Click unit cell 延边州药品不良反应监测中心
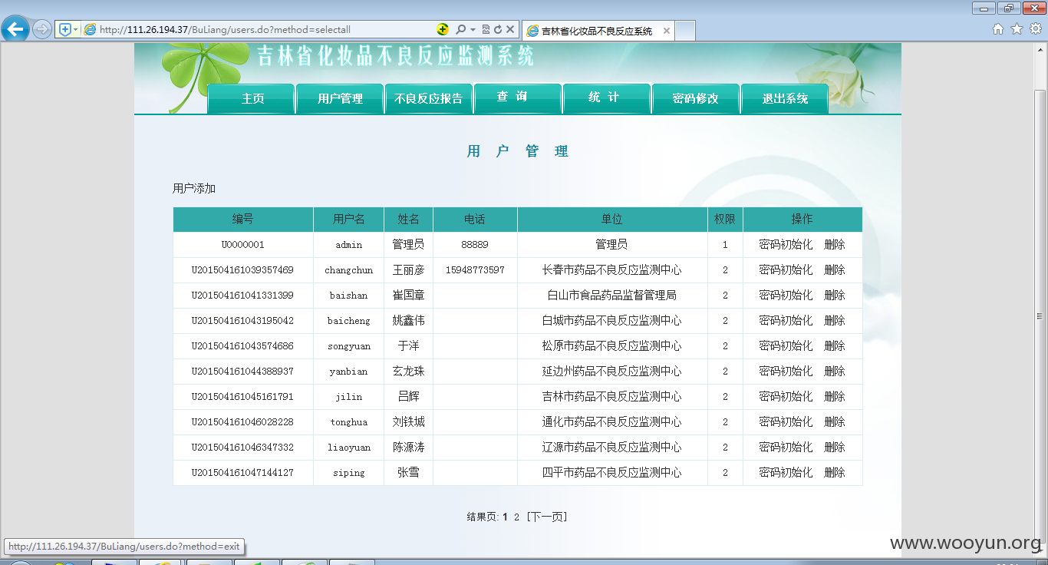Viewport: 1048px width, 565px height. (611, 372)
